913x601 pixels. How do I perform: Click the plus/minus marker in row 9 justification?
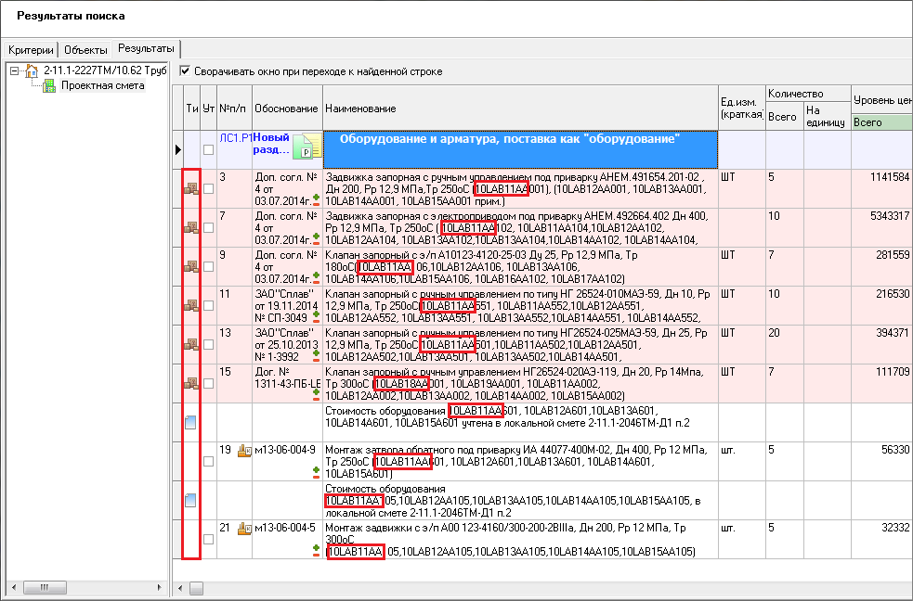pyautogui.click(x=316, y=277)
